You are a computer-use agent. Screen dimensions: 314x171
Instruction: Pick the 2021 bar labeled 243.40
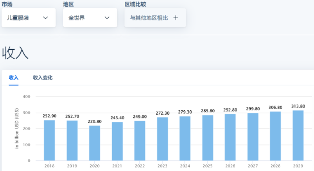[x=117, y=141]
